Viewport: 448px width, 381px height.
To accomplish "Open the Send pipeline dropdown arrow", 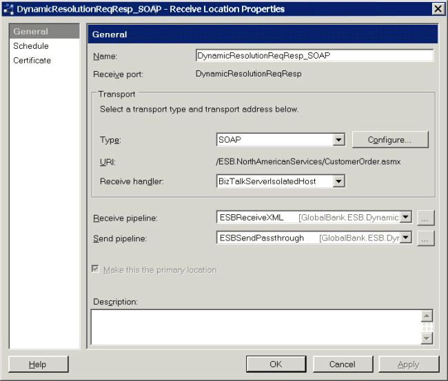I will point(406,237).
